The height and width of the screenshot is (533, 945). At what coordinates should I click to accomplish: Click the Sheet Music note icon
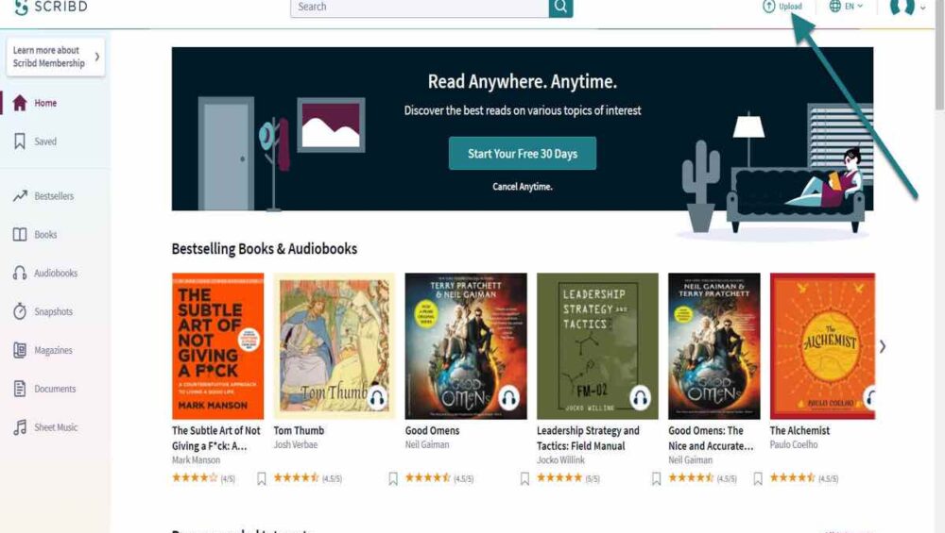tap(20, 427)
